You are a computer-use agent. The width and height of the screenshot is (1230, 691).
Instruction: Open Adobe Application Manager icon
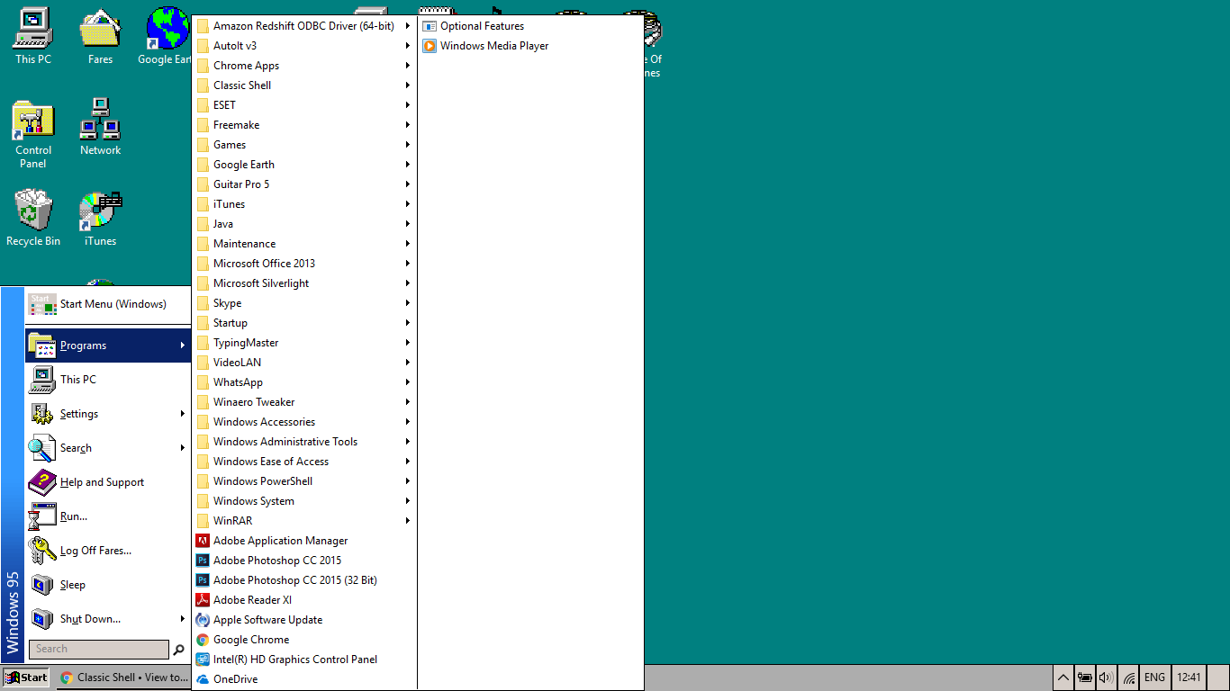pyautogui.click(x=203, y=541)
